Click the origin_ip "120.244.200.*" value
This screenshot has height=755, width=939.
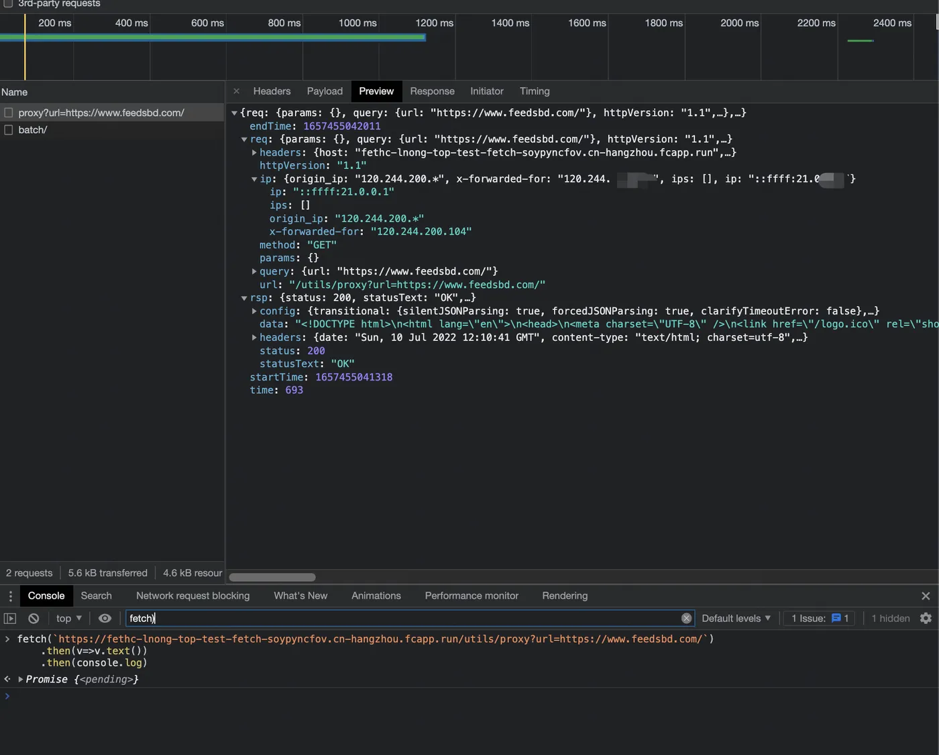379,219
